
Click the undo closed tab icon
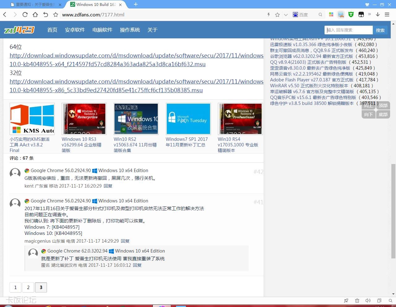click(x=45, y=15)
